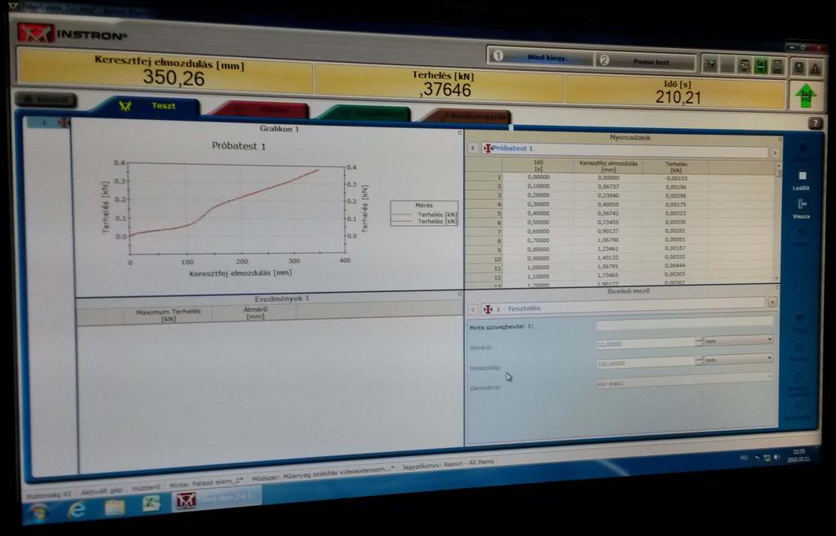Click the specimen icon beside 1 - Tesztelés
Screen dimensions: 836x536
pos(487,308)
